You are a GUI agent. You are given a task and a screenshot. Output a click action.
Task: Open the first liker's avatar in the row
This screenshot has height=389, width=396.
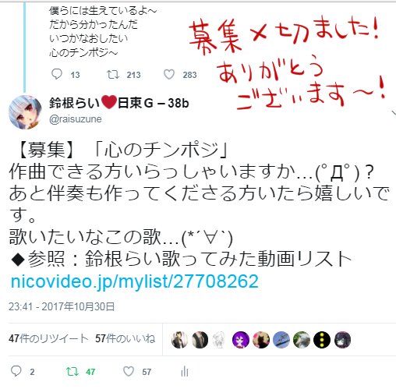(x=179, y=340)
